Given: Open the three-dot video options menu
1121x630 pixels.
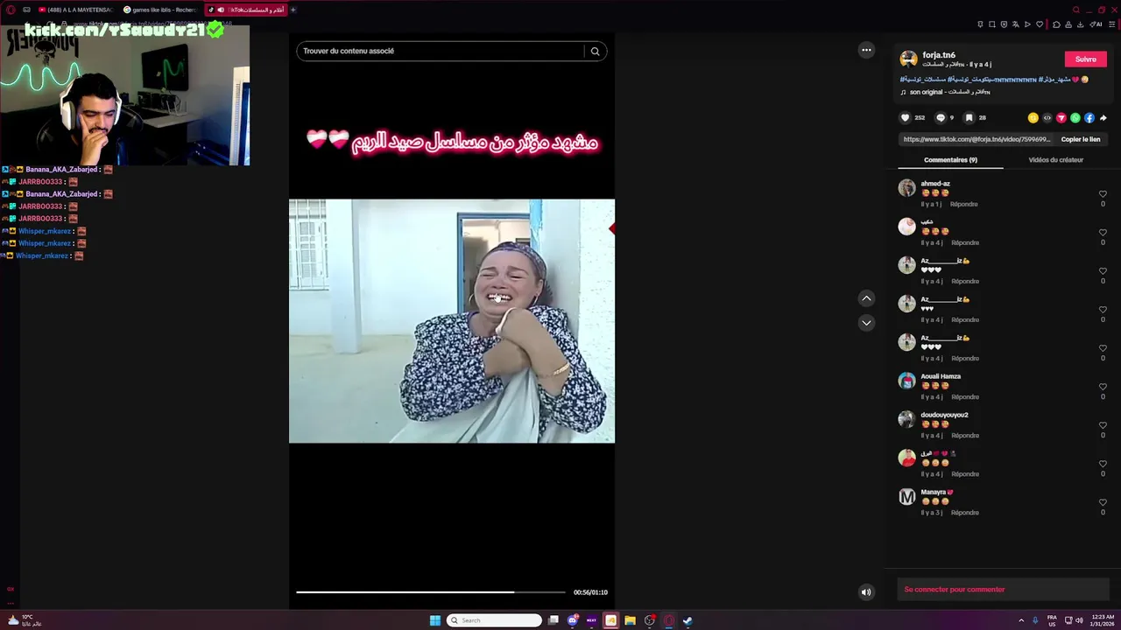Looking at the screenshot, I should click(x=866, y=50).
